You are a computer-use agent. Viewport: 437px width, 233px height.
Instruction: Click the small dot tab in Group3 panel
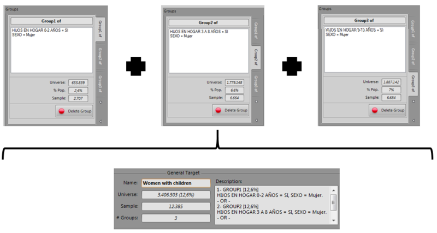point(413,101)
